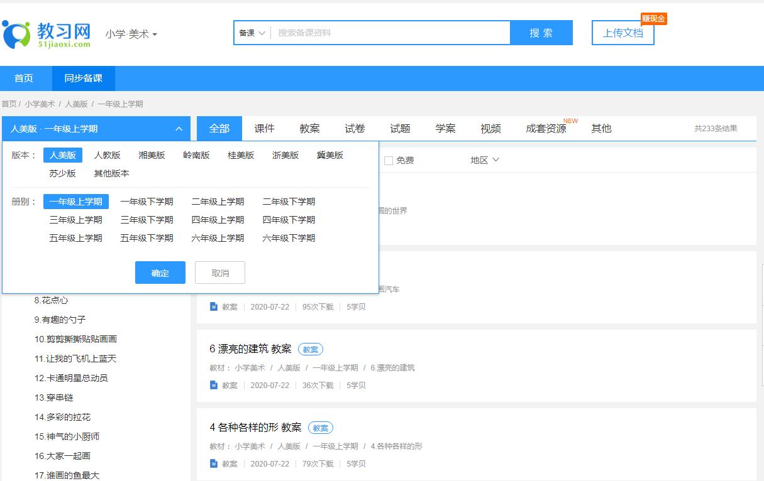This screenshot has width=764, height=481.
Task: Click the Word icon beside 漂亮的建筑 教案
Action: [214, 385]
